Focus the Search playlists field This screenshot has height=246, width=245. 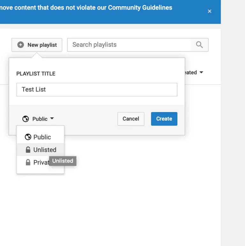coord(129,45)
